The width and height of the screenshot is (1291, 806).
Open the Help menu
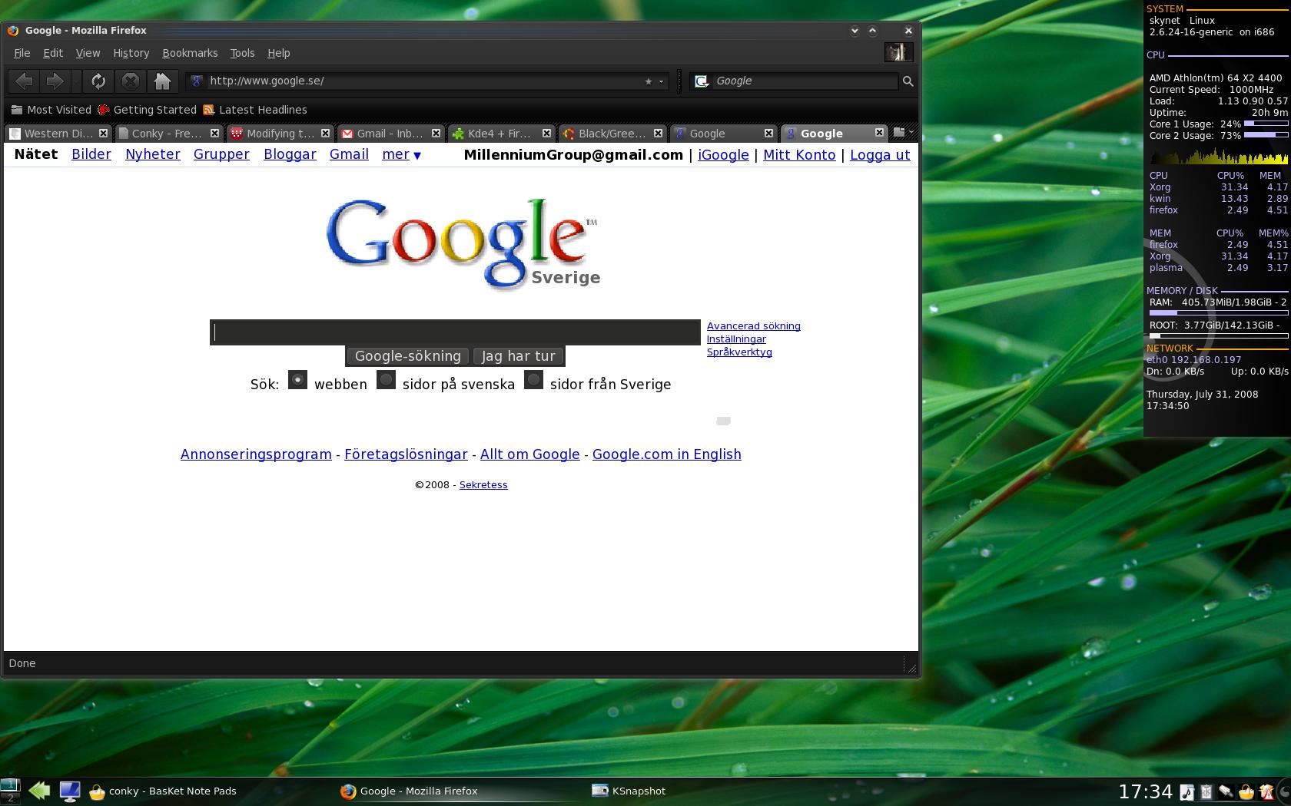click(x=278, y=53)
